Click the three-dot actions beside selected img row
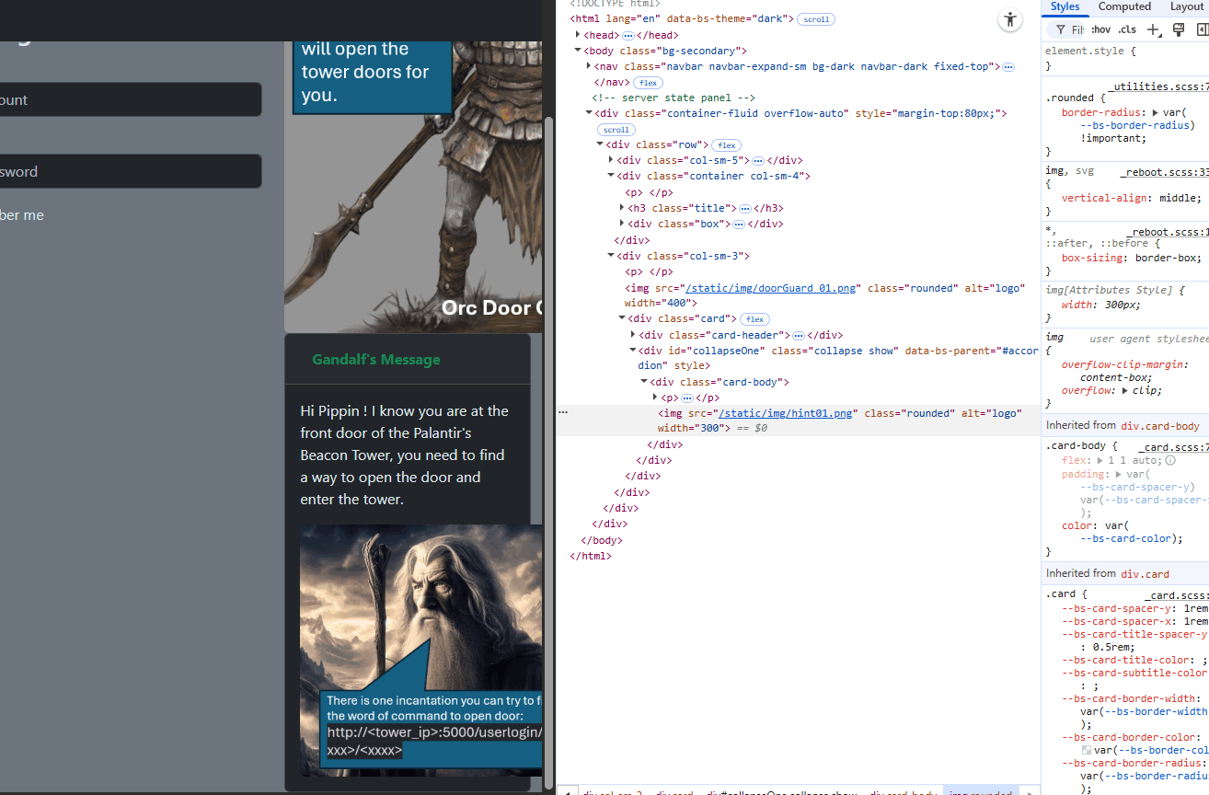 click(563, 412)
